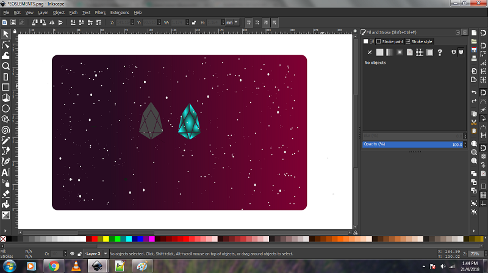Select the Node edit tool

point(5,44)
